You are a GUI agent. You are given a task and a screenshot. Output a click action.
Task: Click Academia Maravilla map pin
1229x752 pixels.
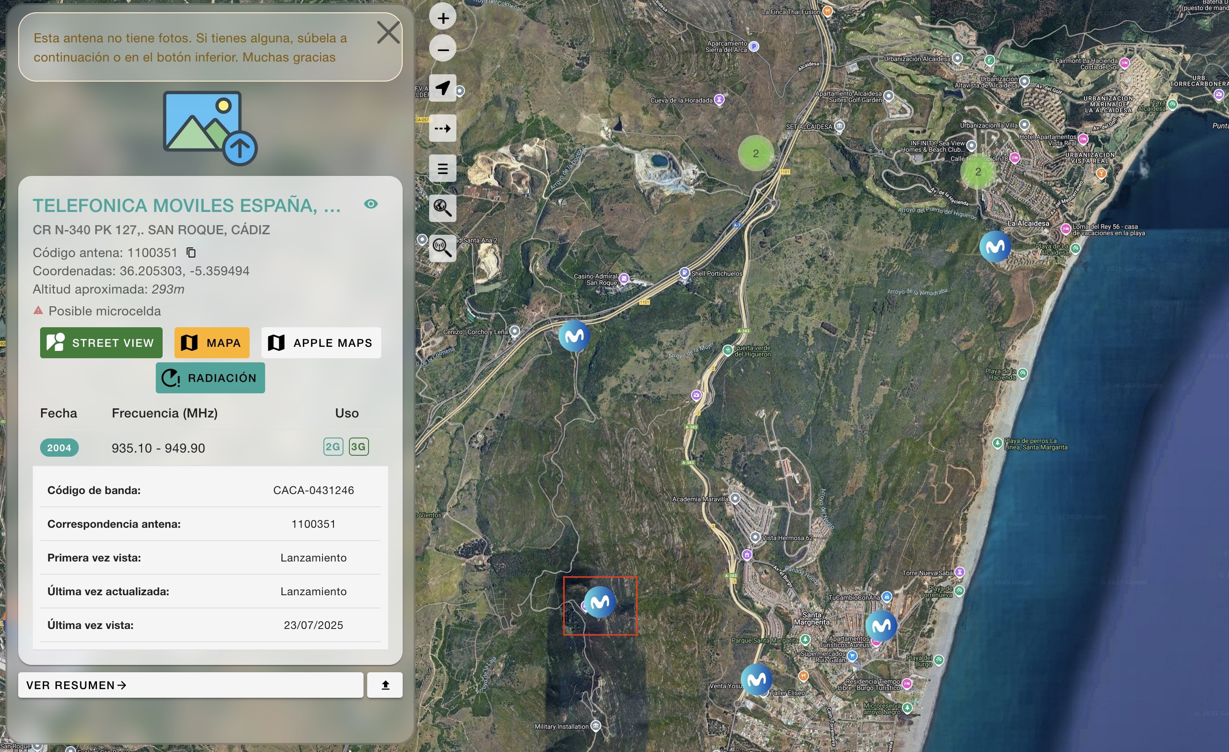point(735,499)
